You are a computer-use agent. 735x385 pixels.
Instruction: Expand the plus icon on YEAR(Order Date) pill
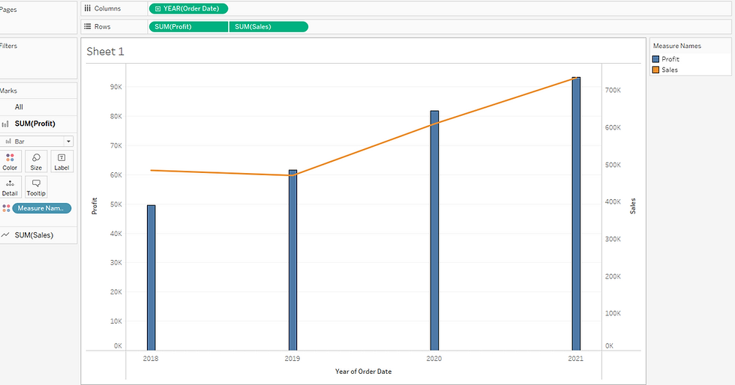coord(157,8)
